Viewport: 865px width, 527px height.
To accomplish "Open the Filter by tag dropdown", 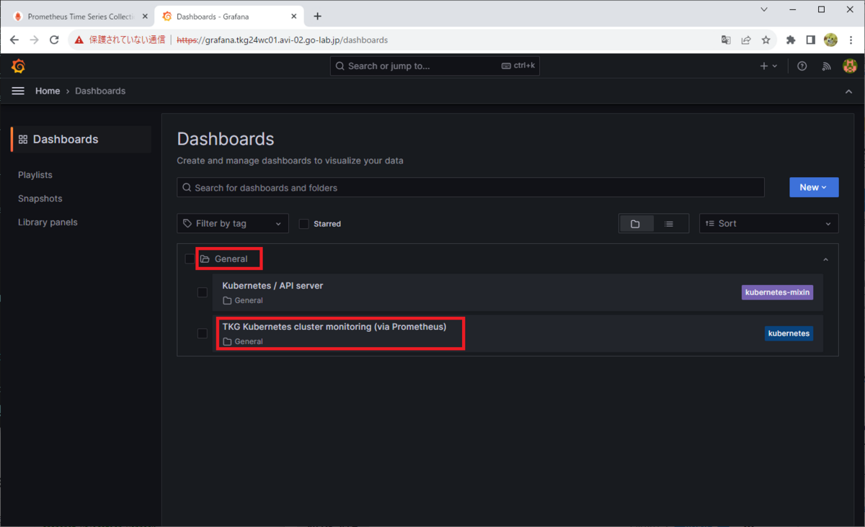I will [x=233, y=224].
